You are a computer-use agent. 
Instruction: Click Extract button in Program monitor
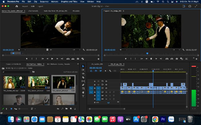172,59
